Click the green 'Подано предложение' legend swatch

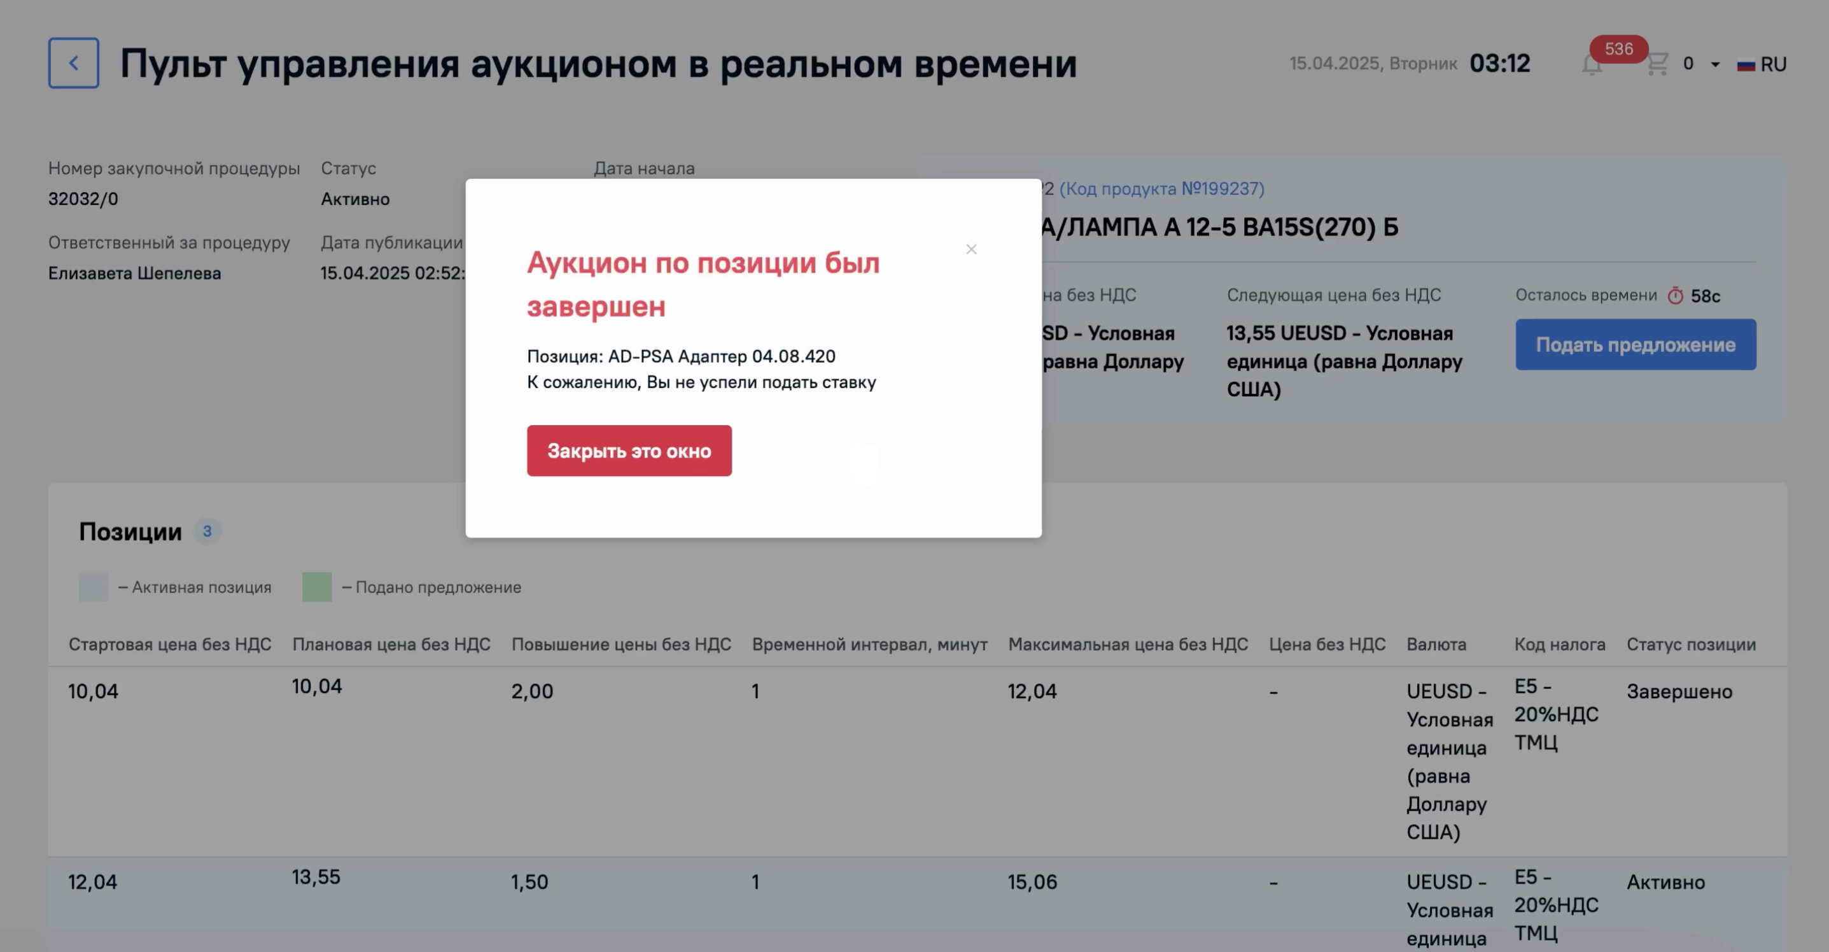coord(317,587)
